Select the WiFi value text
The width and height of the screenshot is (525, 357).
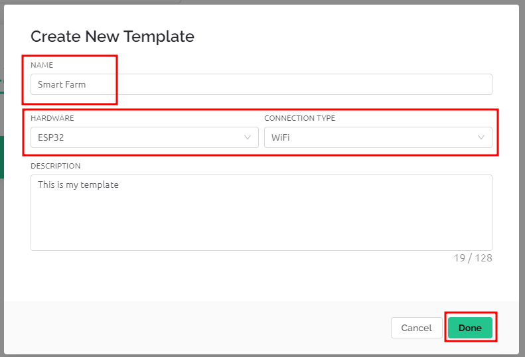(281, 137)
